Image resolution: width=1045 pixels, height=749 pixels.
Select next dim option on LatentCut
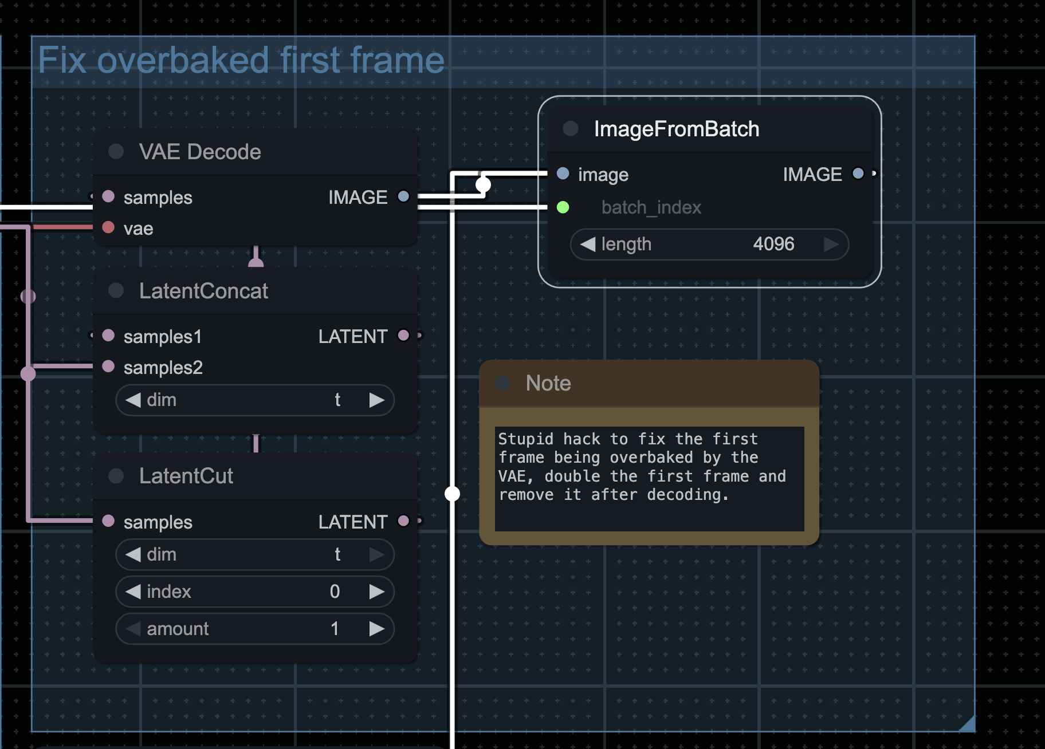coord(376,554)
